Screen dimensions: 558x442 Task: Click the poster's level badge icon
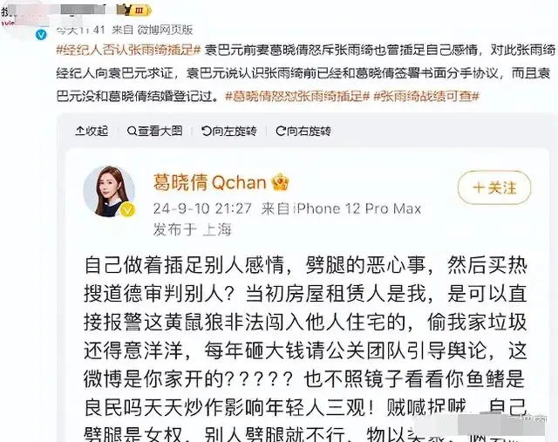[134, 10]
